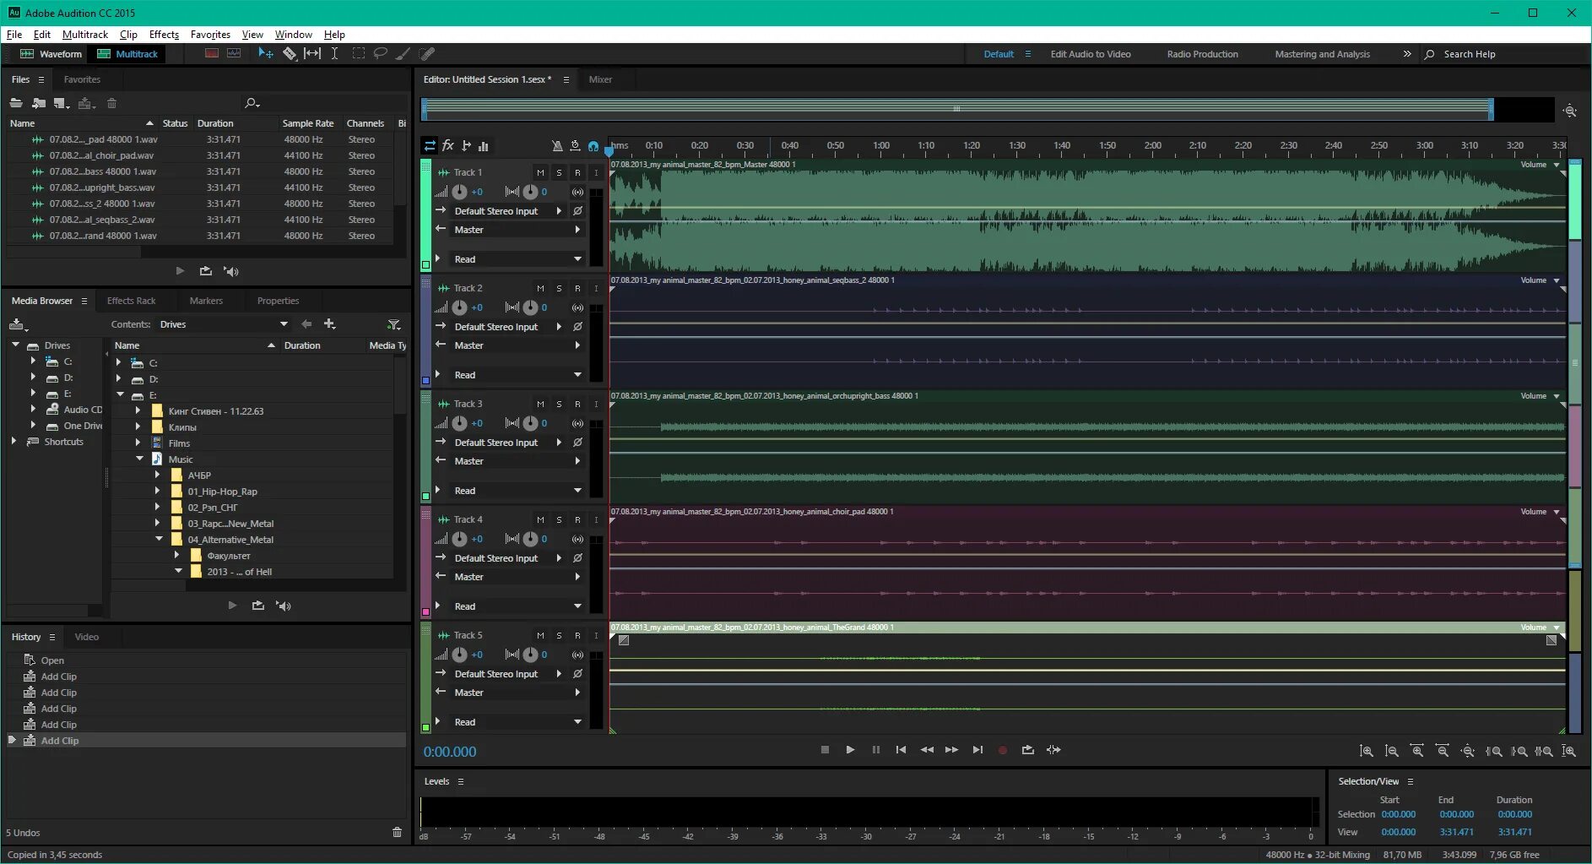
Task: Open the Effects menu
Action: [x=164, y=35]
